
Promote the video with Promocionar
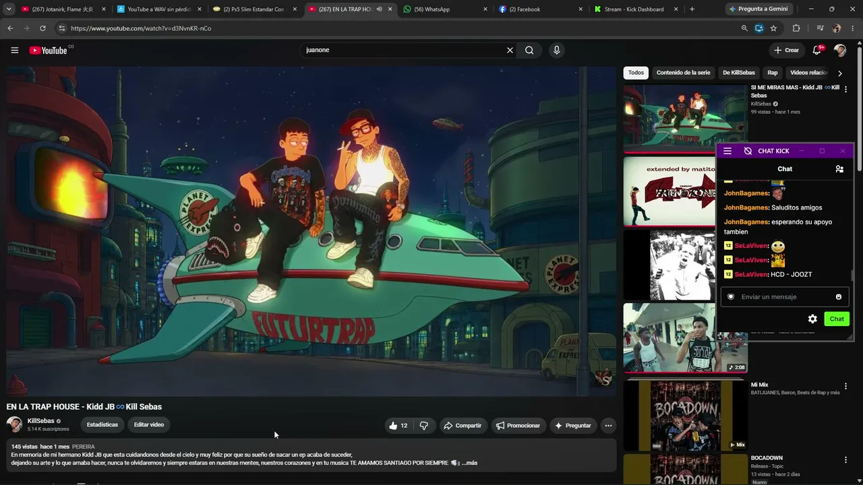click(x=518, y=426)
